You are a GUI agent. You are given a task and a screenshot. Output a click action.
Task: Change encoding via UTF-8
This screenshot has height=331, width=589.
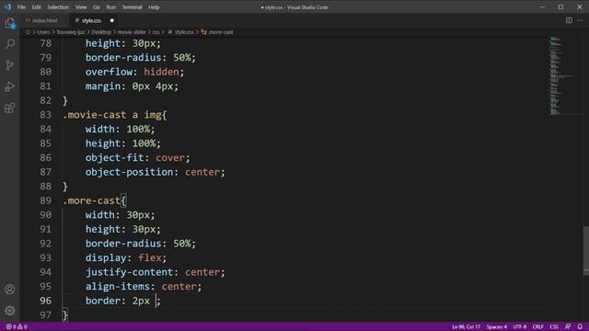click(x=520, y=327)
